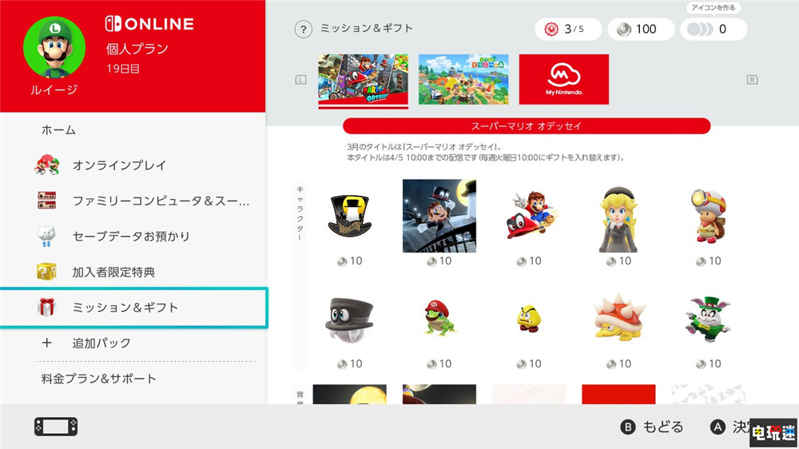This screenshot has width=799, height=449.
Task: Select the ミッション＆ギフト sidebar entry
Action: pyautogui.click(x=133, y=308)
